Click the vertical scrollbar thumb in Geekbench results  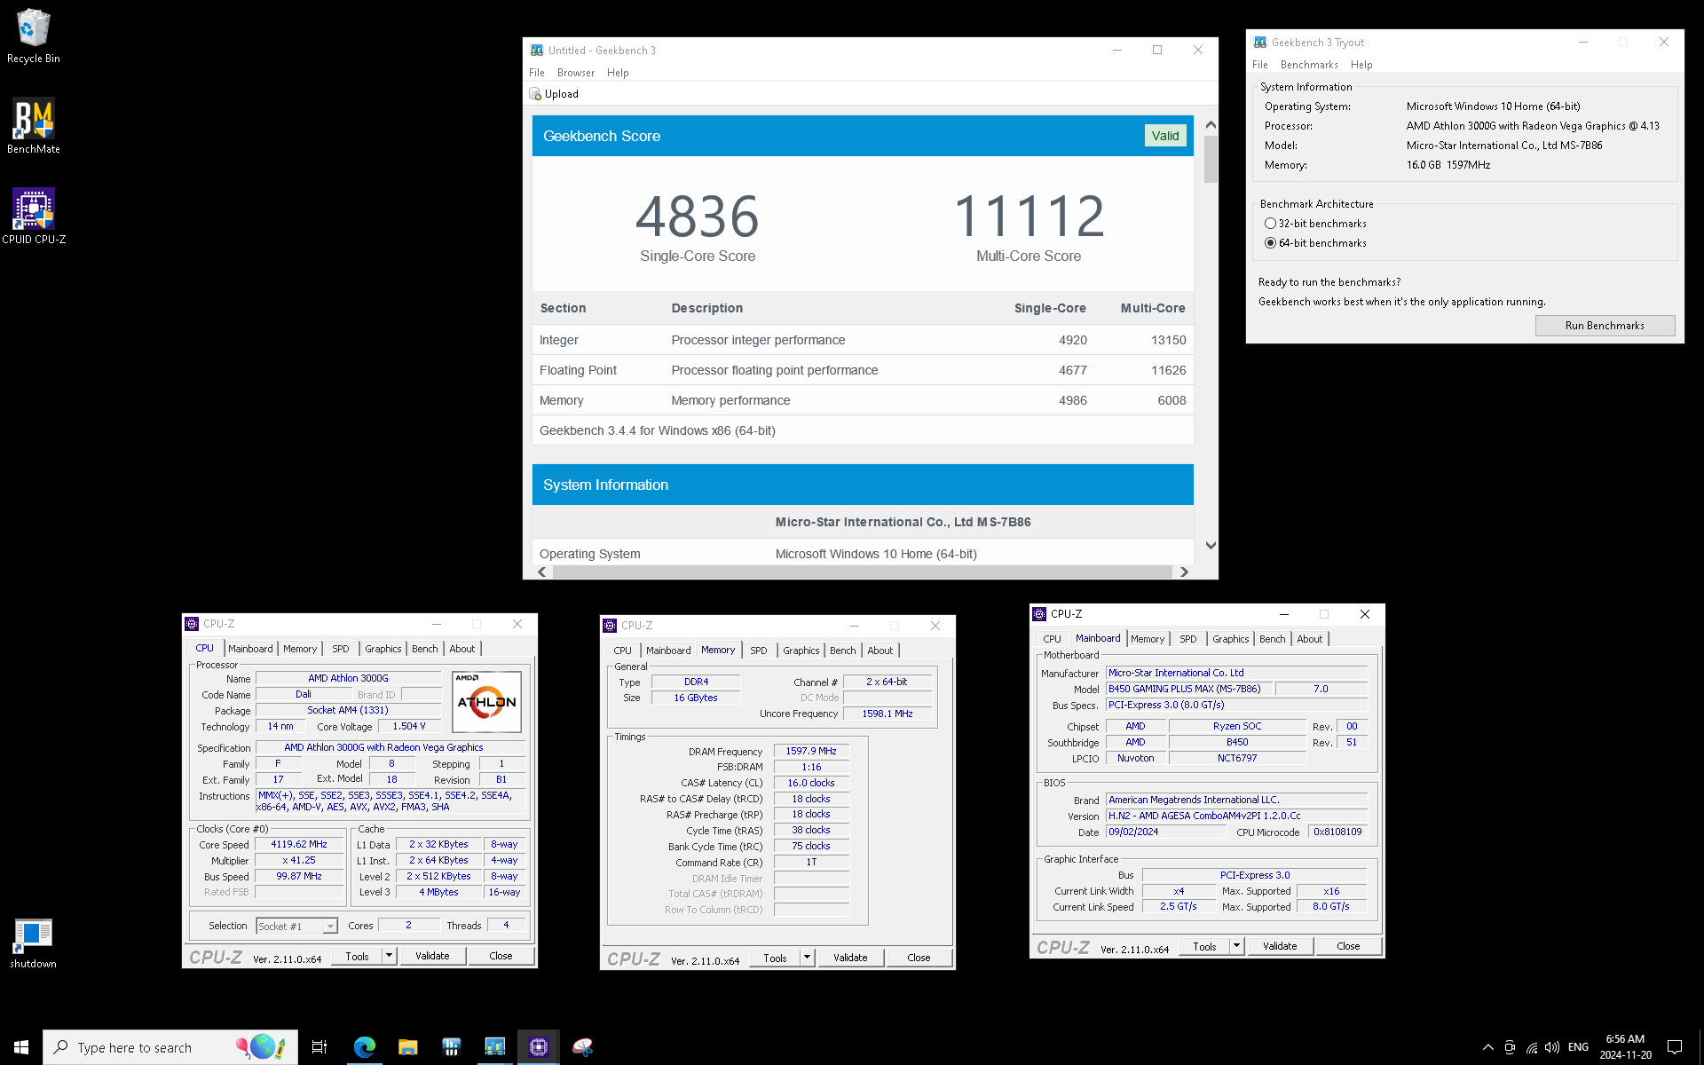[1211, 160]
